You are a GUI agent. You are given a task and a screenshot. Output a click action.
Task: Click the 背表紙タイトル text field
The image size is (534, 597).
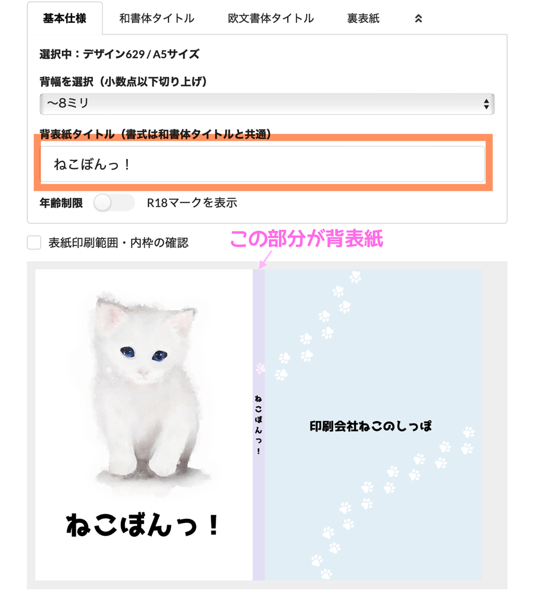click(263, 164)
